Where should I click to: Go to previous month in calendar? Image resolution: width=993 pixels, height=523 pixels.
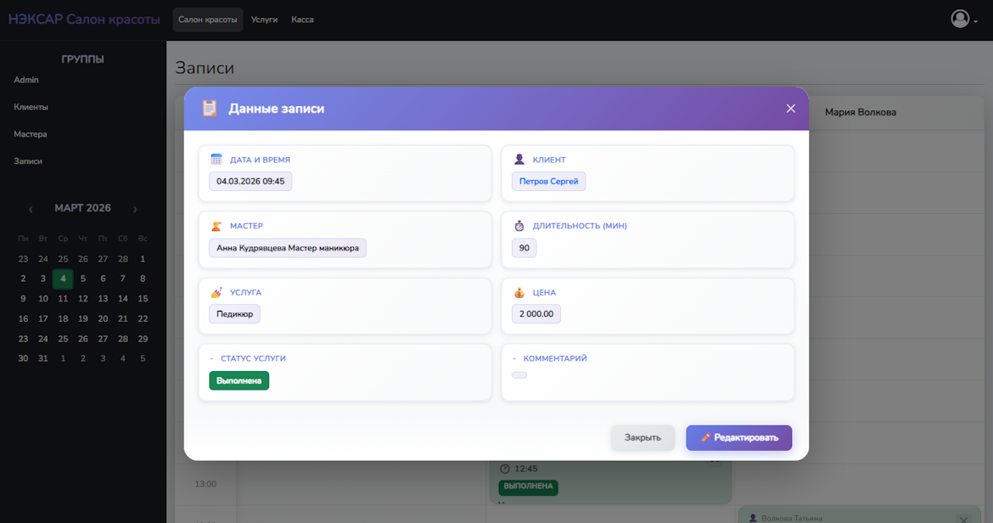(31, 209)
